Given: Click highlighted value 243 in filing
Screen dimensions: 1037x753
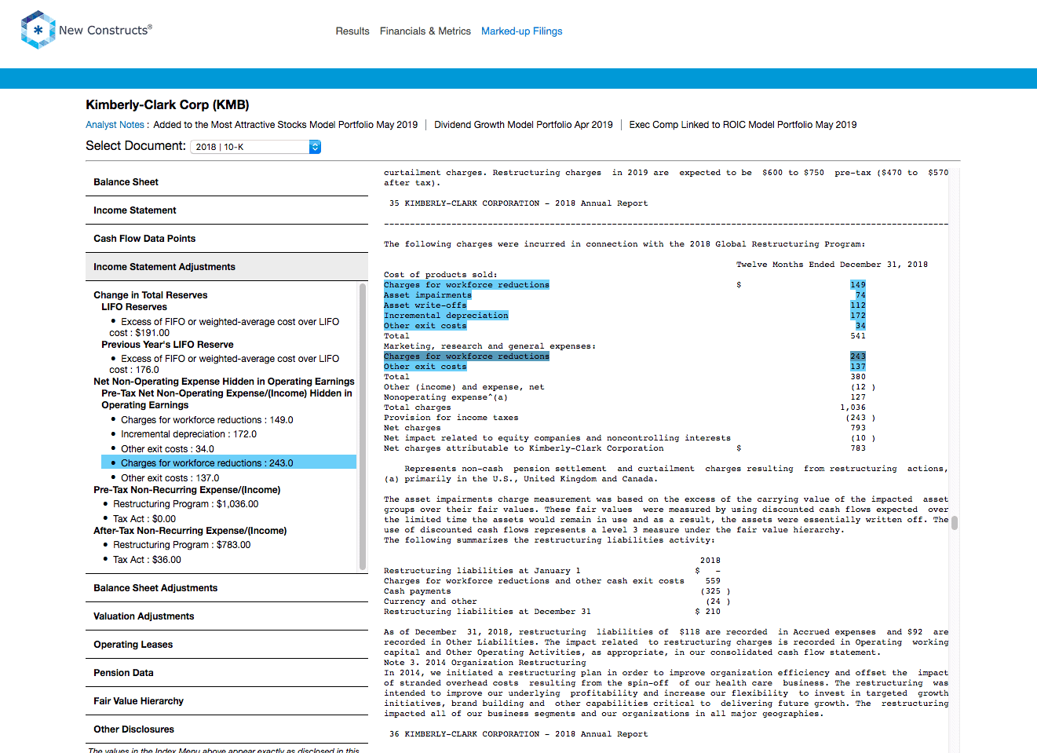Looking at the screenshot, I should (x=858, y=356).
